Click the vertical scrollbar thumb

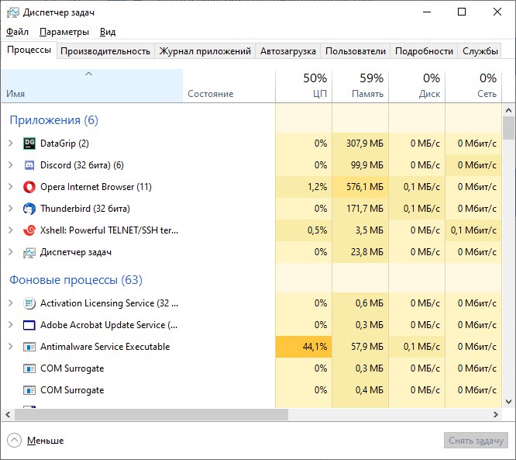coord(508,128)
